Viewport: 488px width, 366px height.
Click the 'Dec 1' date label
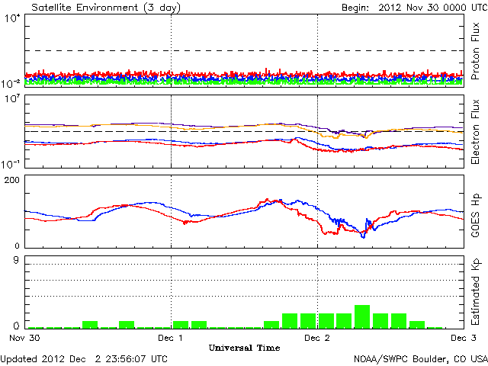[170, 338]
